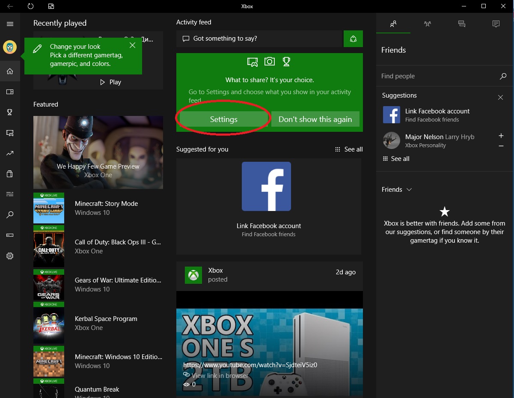Screen dimensions: 514x398
Task: Go to Home in the sidebar
Action: click(x=10, y=71)
